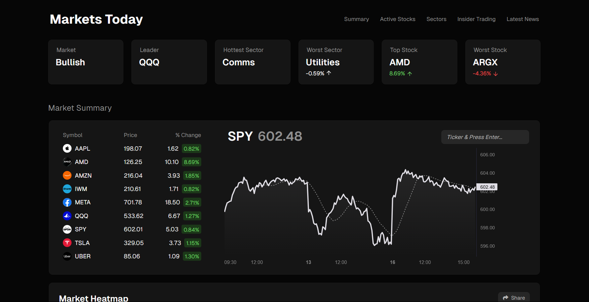Click the 329.05 price of TSLA

point(134,243)
